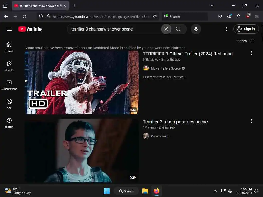Image resolution: width=263 pixels, height=197 pixels.
Task: Expand the list all tabs dropdown
Action: click(x=212, y=6)
